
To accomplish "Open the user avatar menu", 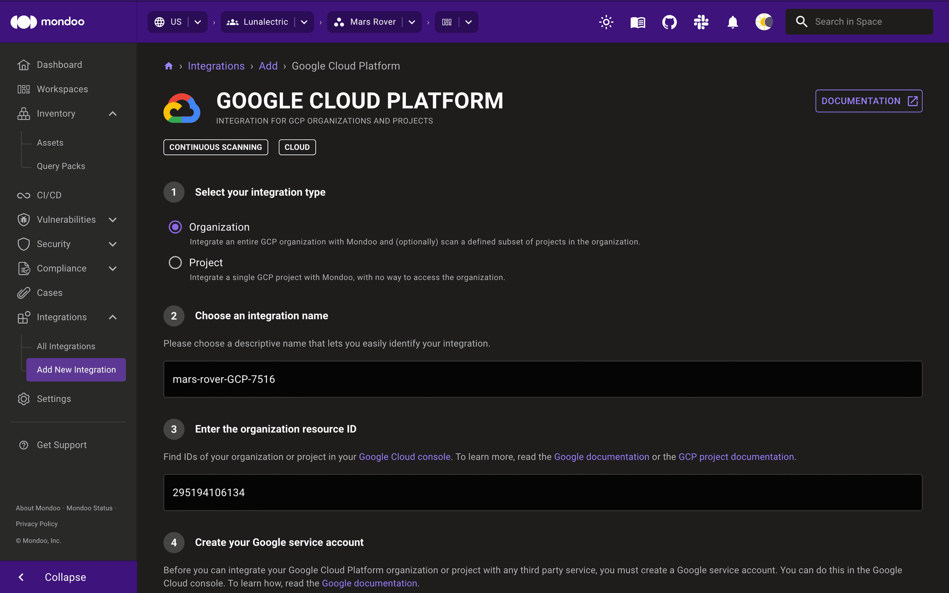I will [x=764, y=22].
